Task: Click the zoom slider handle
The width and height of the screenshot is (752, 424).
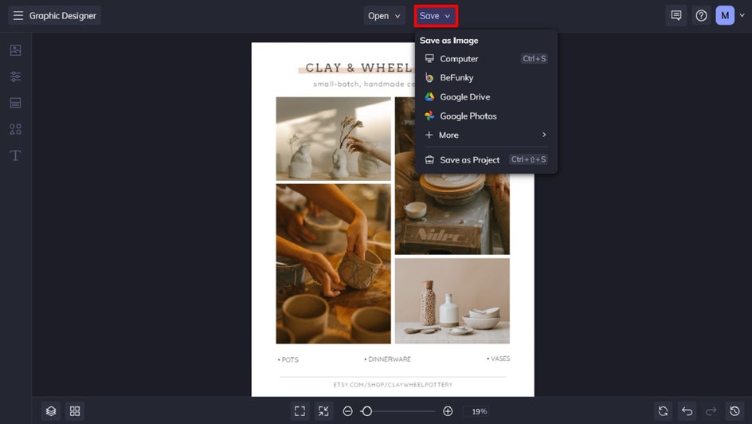Action: pos(367,411)
